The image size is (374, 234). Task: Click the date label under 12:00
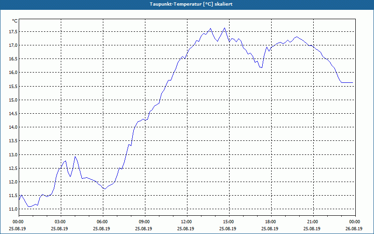pyautogui.click(x=186, y=228)
